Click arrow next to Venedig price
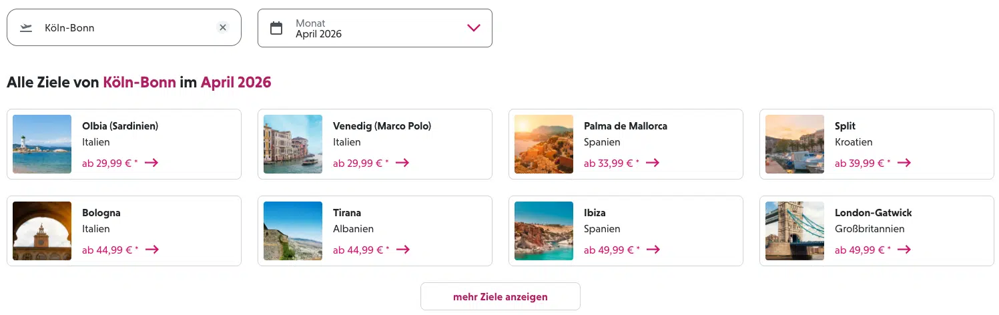 402,163
